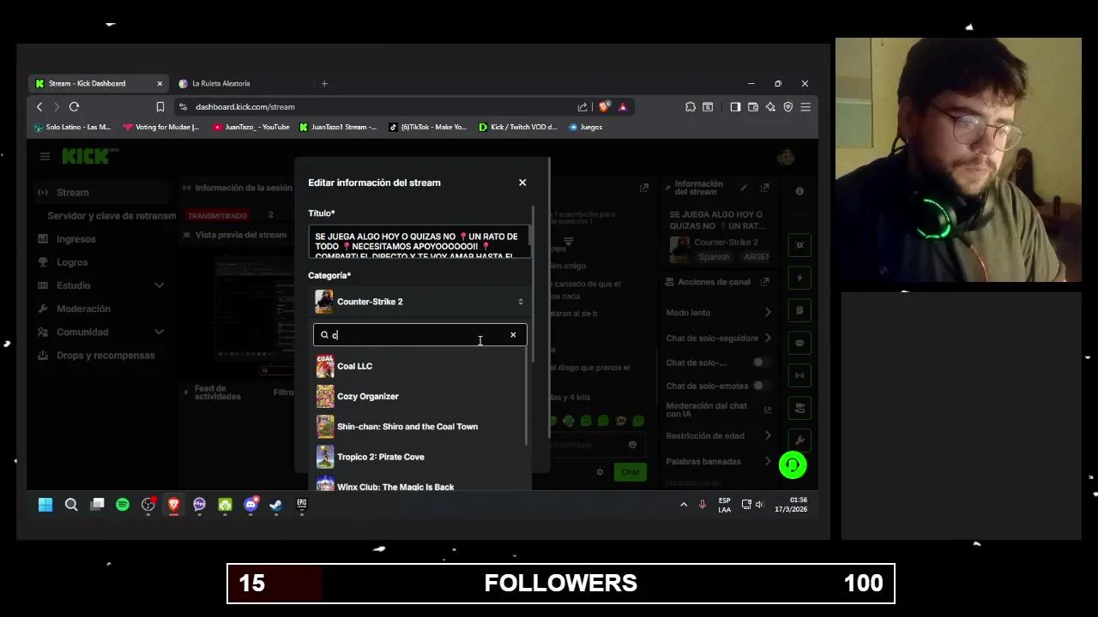This screenshot has height=617, width=1098.
Task: Click the info circle icon in right rail
Action: point(799,191)
